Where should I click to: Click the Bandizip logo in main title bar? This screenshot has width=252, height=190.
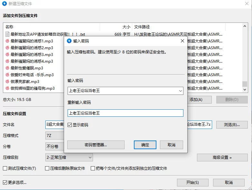click(x=5, y=4)
